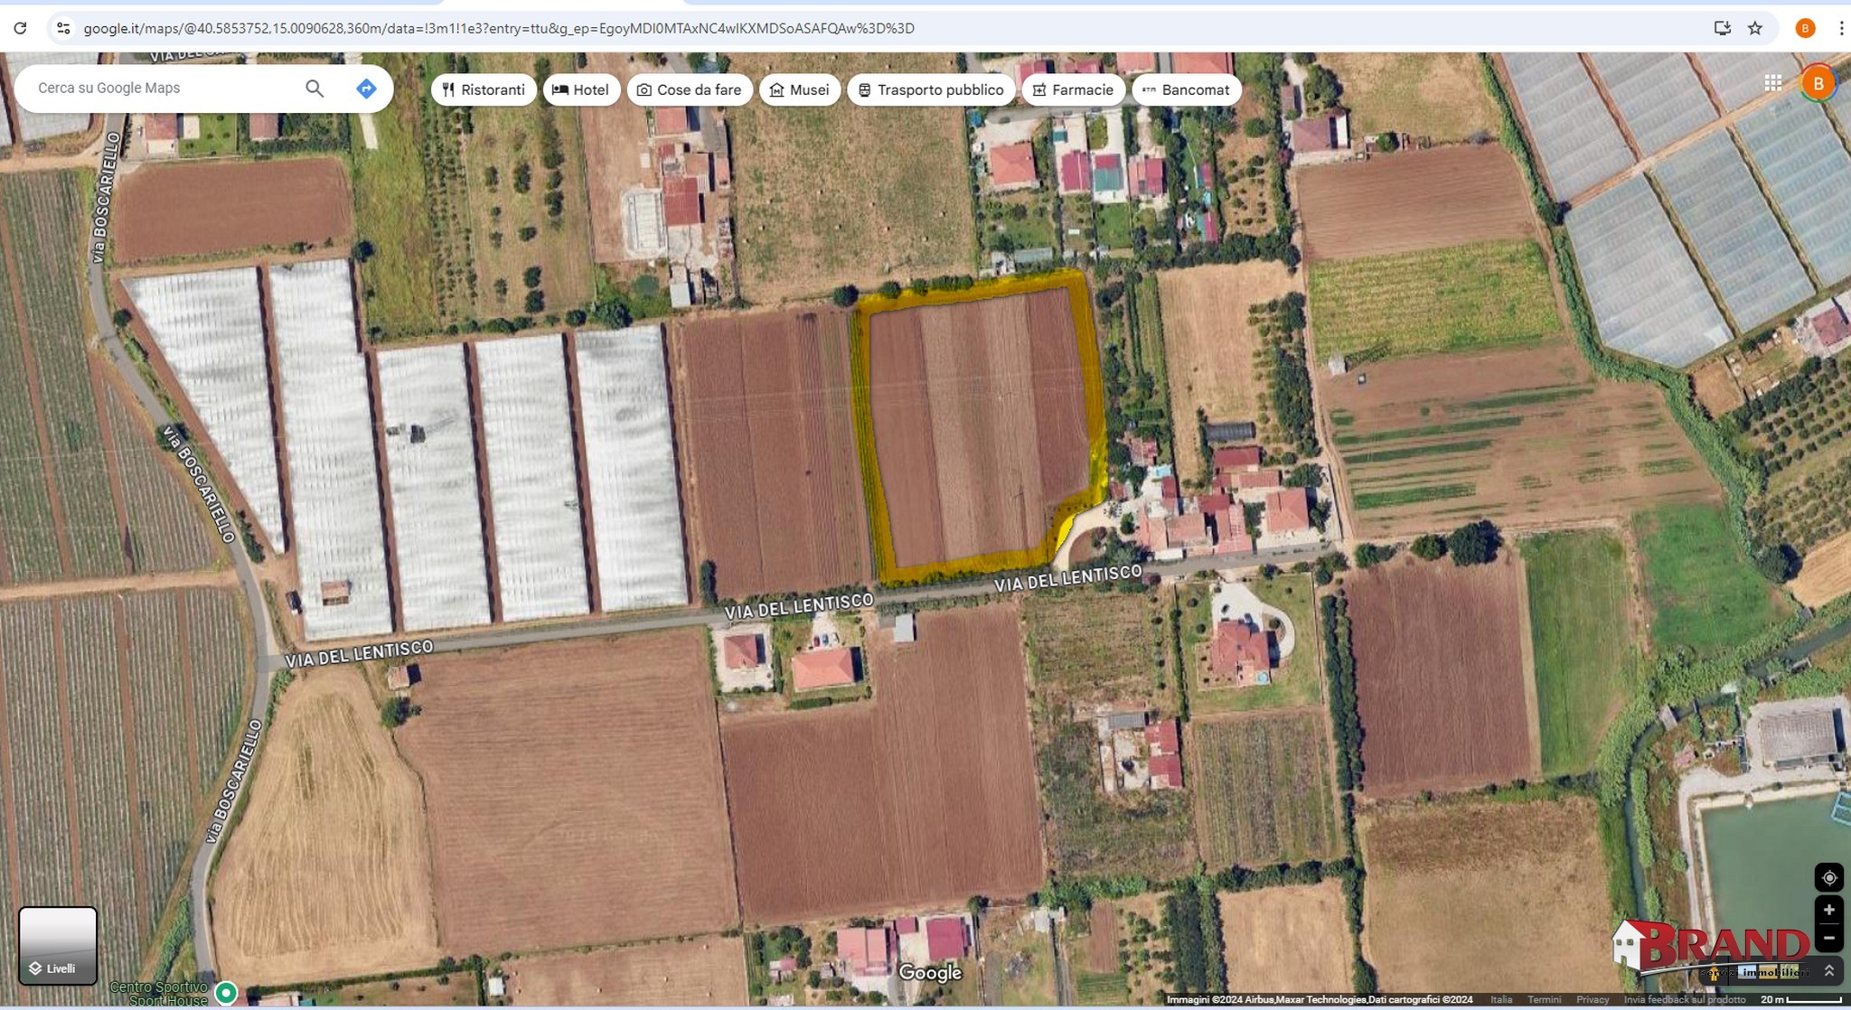Viewport: 1851px width, 1010px height.
Task: Reload the page with the browser refresh icon
Action: click(x=20, y=28)
